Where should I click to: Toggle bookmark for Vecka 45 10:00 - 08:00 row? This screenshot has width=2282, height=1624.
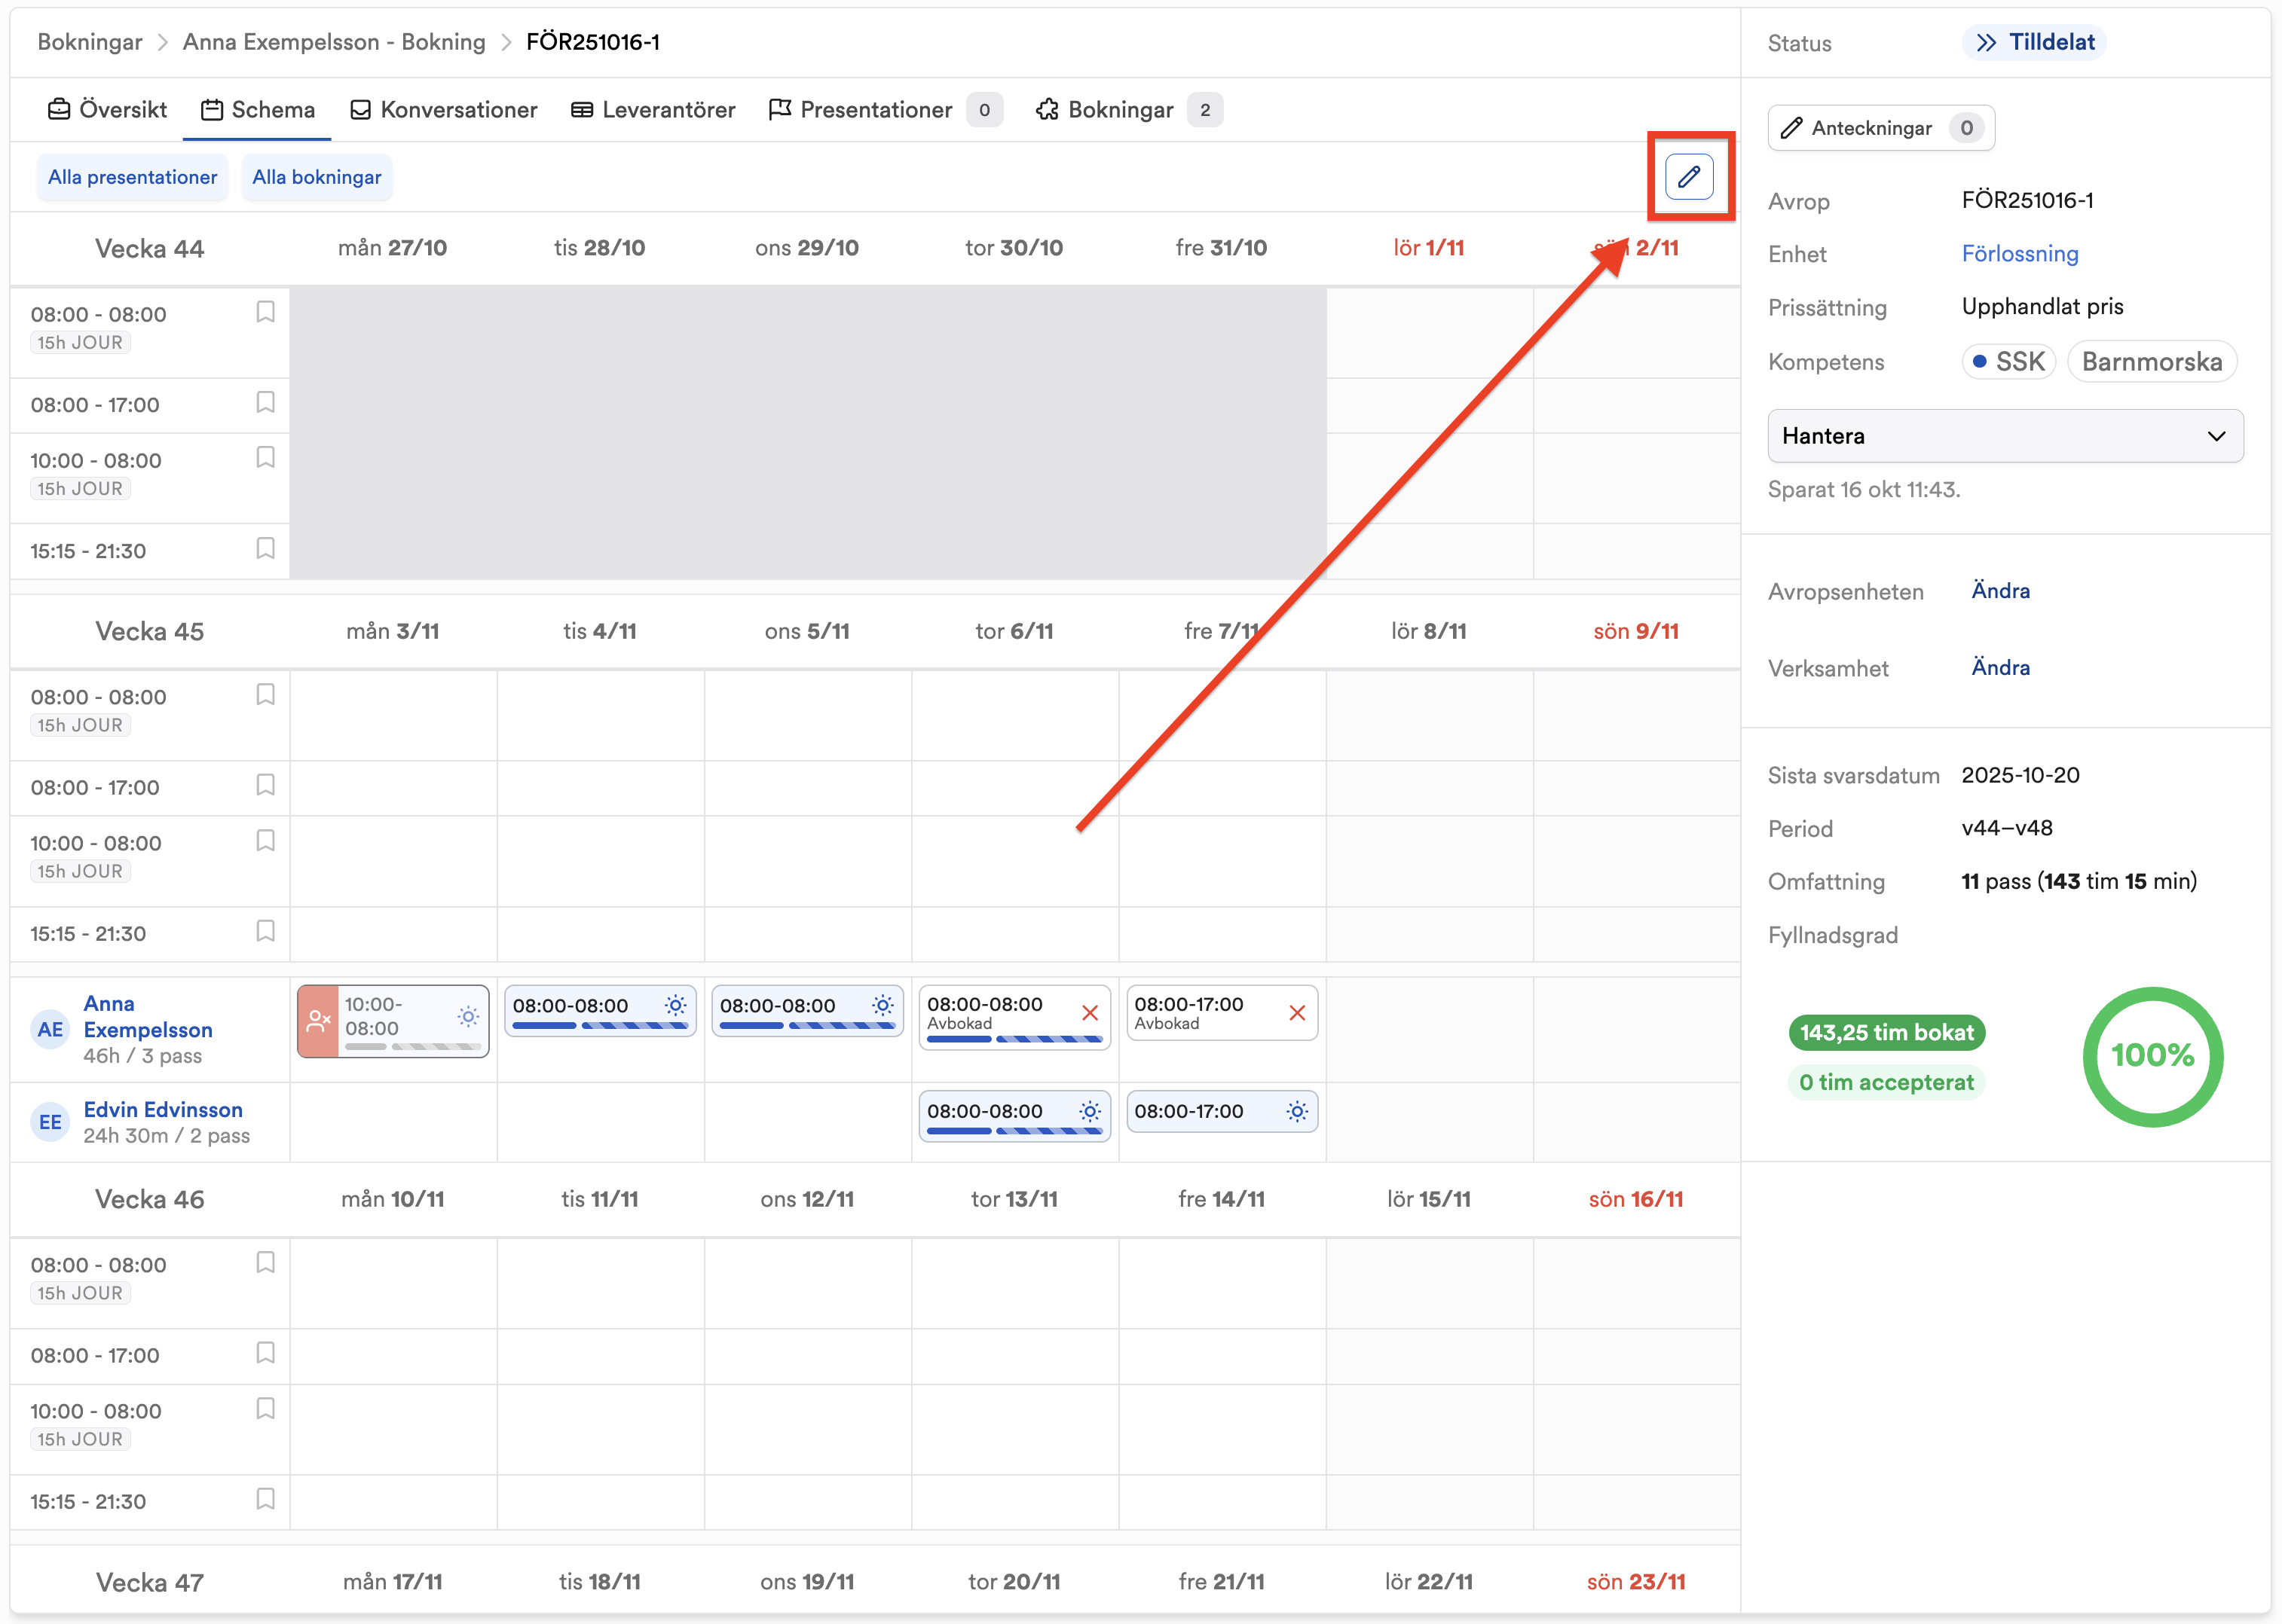[265, 840]
